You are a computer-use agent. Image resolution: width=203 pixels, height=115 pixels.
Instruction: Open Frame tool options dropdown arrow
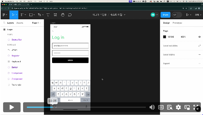[25, 15]
